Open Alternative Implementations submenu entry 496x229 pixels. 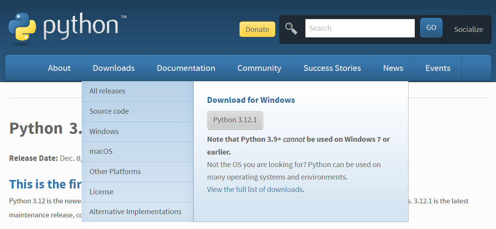pos(137,212)
